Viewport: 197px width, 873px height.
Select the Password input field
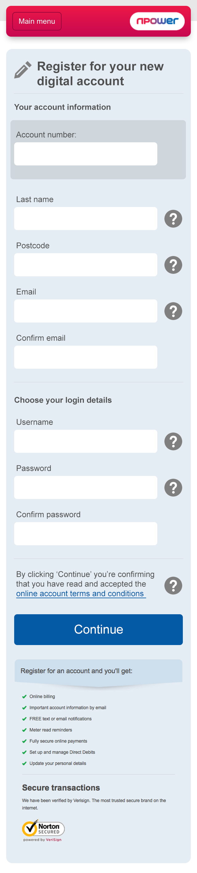[86, 487]
